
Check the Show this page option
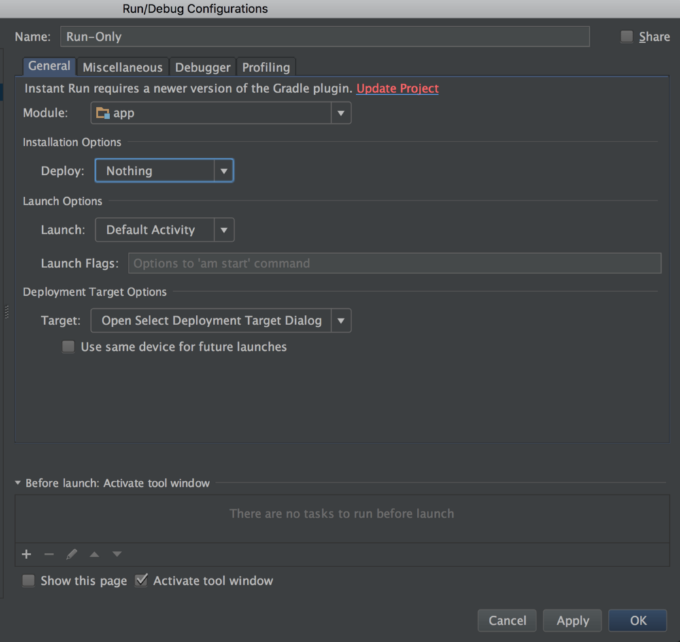pyautogui.click(x=29, y=581)
